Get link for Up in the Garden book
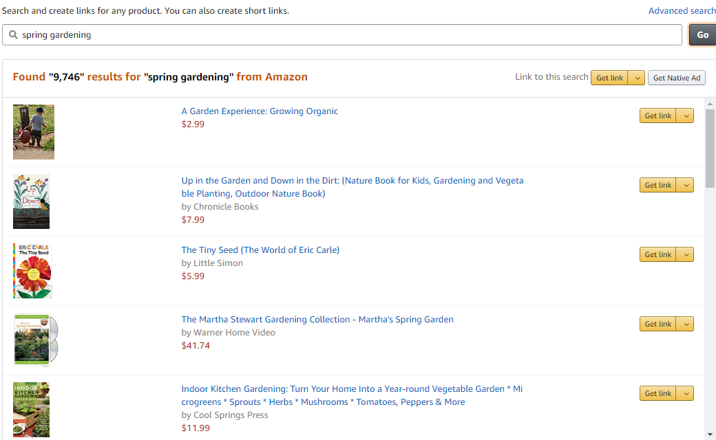 (657, 185)
